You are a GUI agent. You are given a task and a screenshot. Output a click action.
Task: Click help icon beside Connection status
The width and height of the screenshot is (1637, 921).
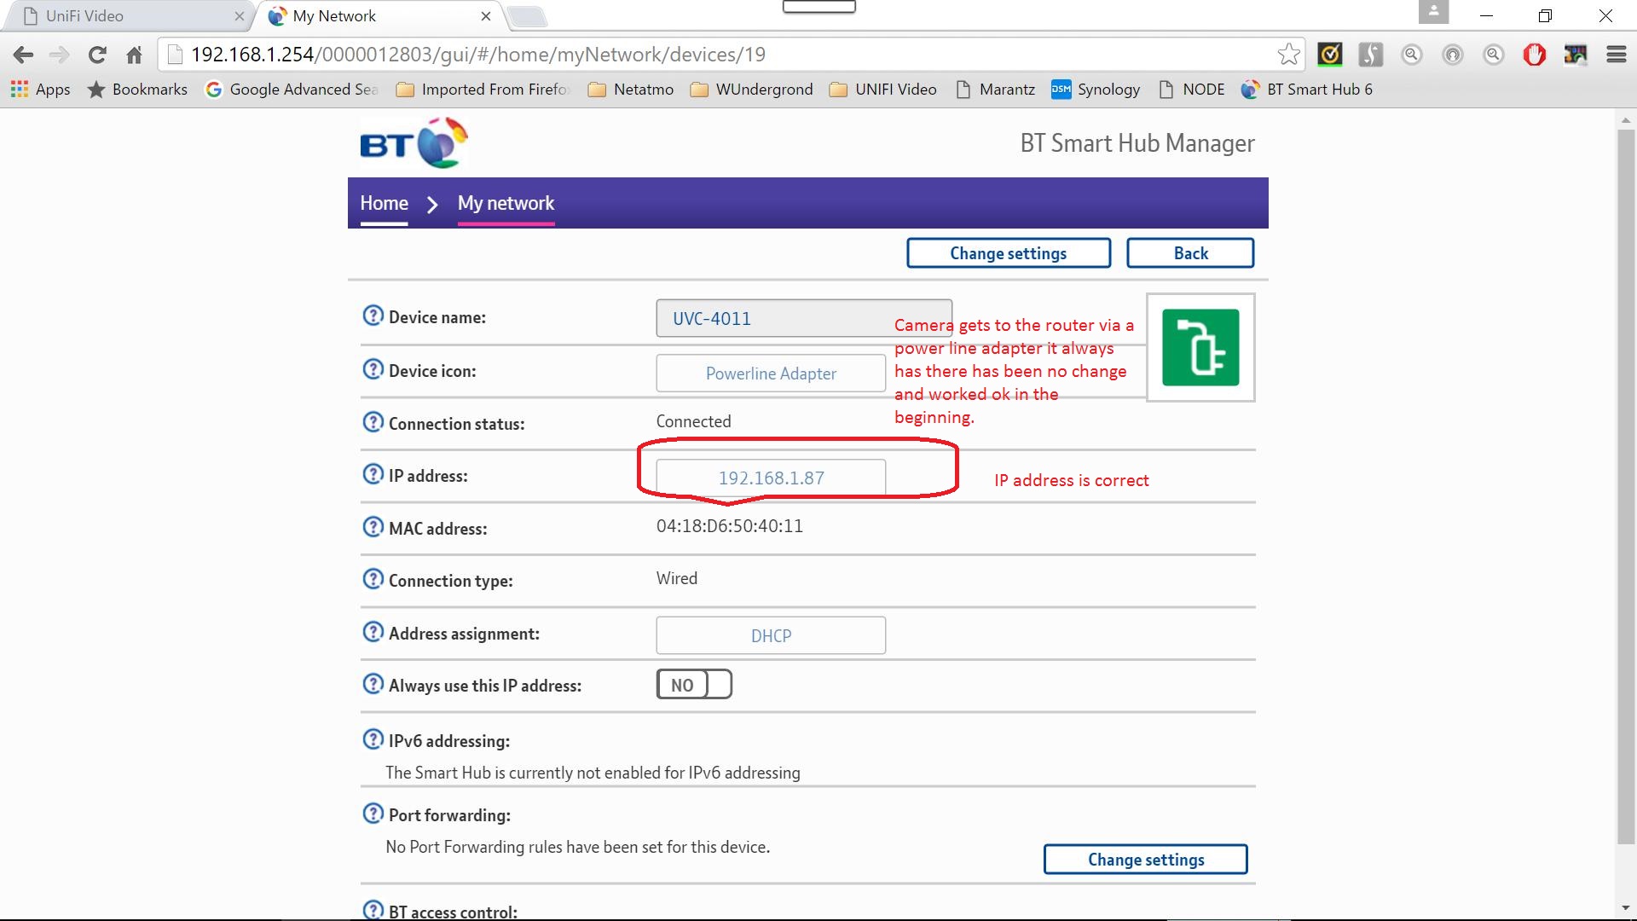click(373, 422)
